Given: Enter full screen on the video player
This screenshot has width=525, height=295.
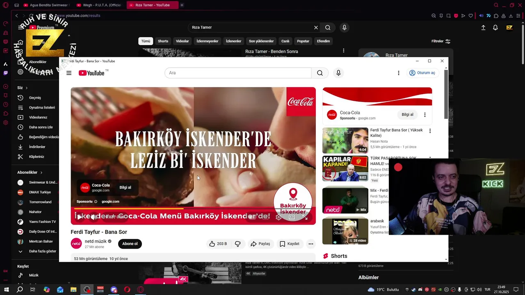Looking at the screenshot, I should click(306, 218).
